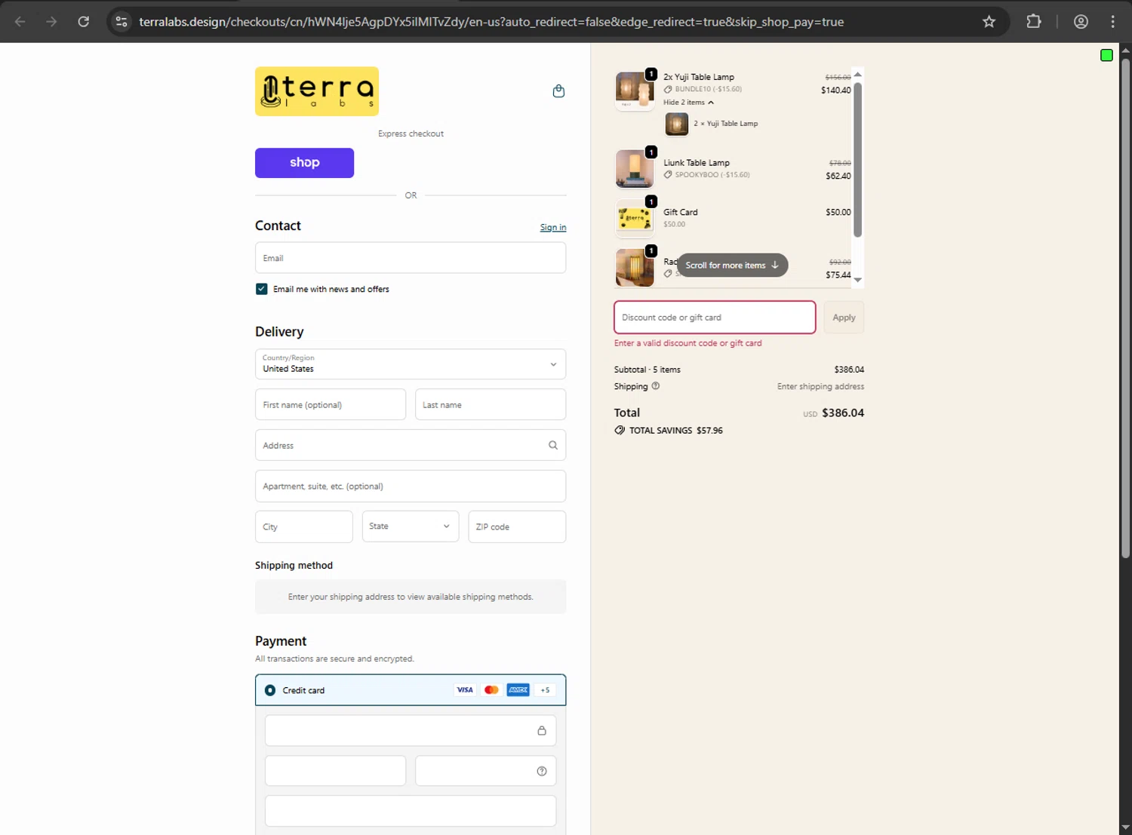
Task: Click the ZIP code field
Action: 517,526
